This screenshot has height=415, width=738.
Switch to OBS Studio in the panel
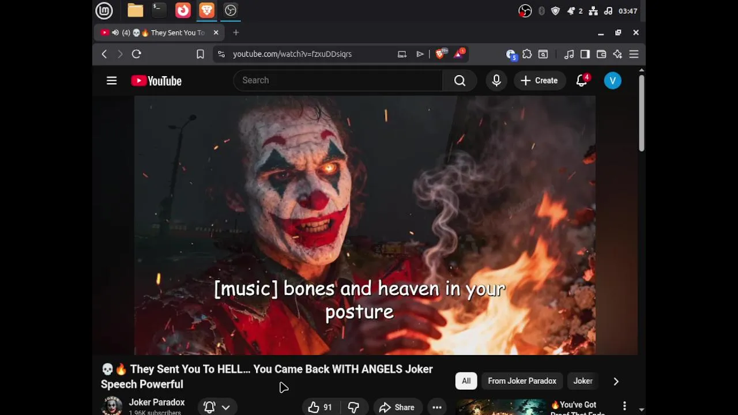click(231, 10)
